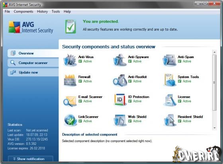Open the Anti-Virus component icon
The height and width of the screenshot is (164, 223).
(x=70, y=60)
